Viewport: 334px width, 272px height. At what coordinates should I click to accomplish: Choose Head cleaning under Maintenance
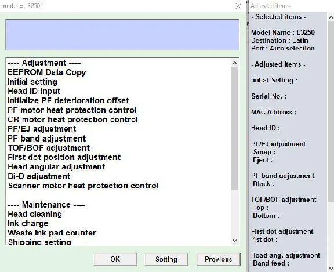35,214
